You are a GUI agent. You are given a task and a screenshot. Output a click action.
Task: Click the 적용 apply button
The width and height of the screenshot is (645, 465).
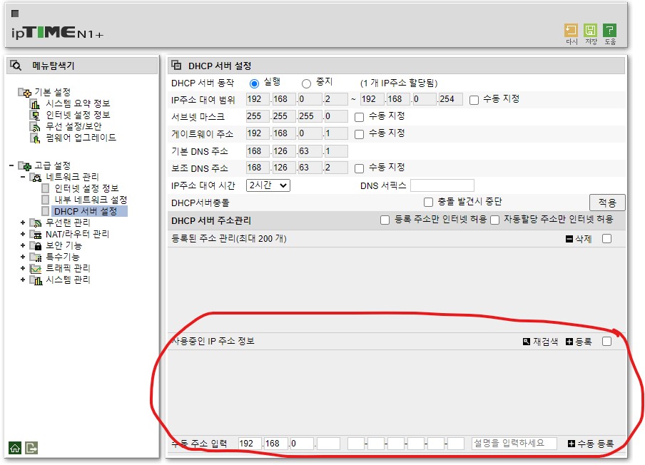[607, 203]
